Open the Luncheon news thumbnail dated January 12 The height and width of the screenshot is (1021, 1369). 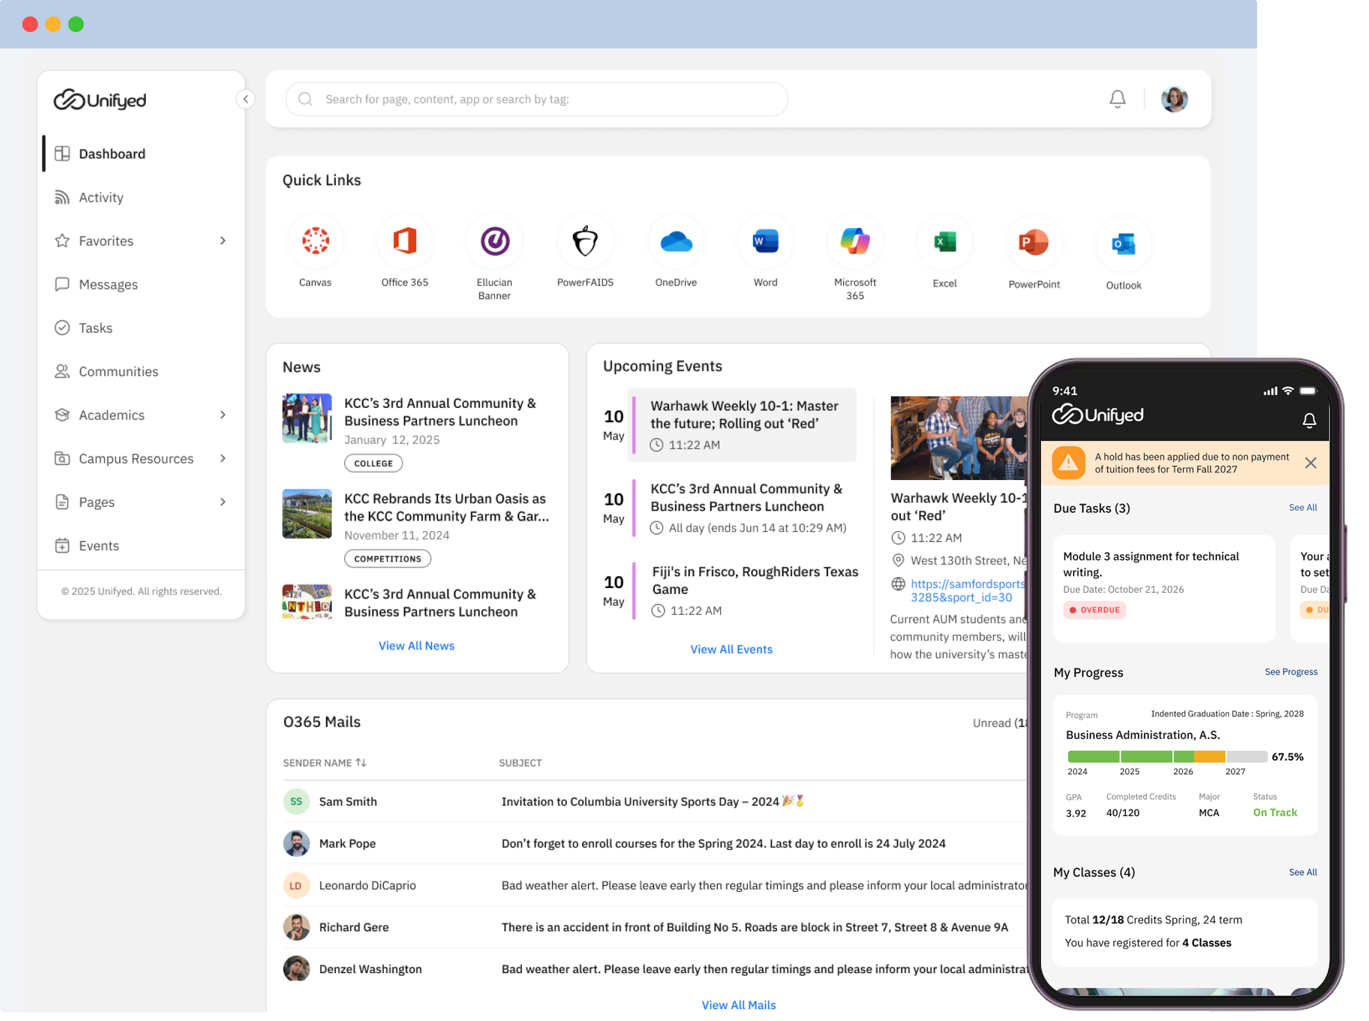[307, 419]
